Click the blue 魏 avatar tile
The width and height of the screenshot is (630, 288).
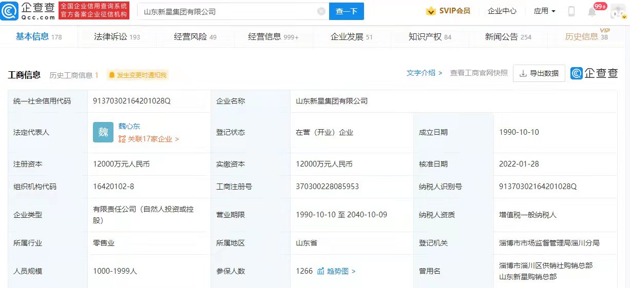pyautogui.click(x=103, y=132)
